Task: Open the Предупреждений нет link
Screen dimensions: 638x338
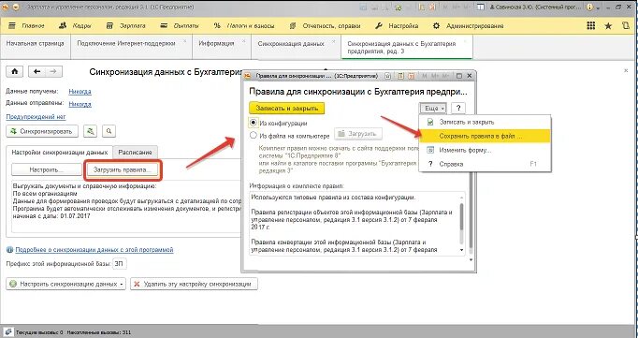Action: coord(36,116)
